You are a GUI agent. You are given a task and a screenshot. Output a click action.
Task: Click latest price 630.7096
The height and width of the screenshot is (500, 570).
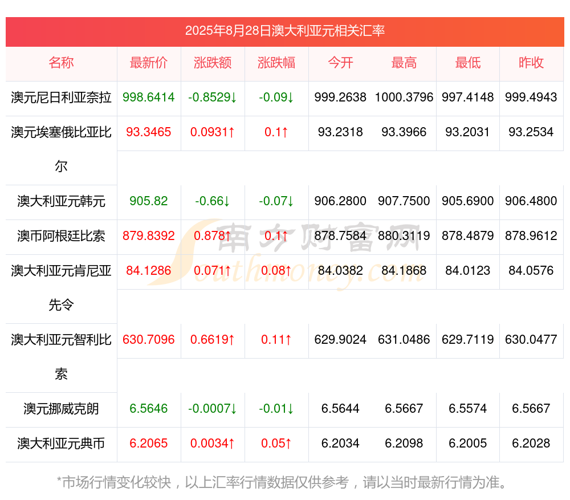(x=149, y=340)
